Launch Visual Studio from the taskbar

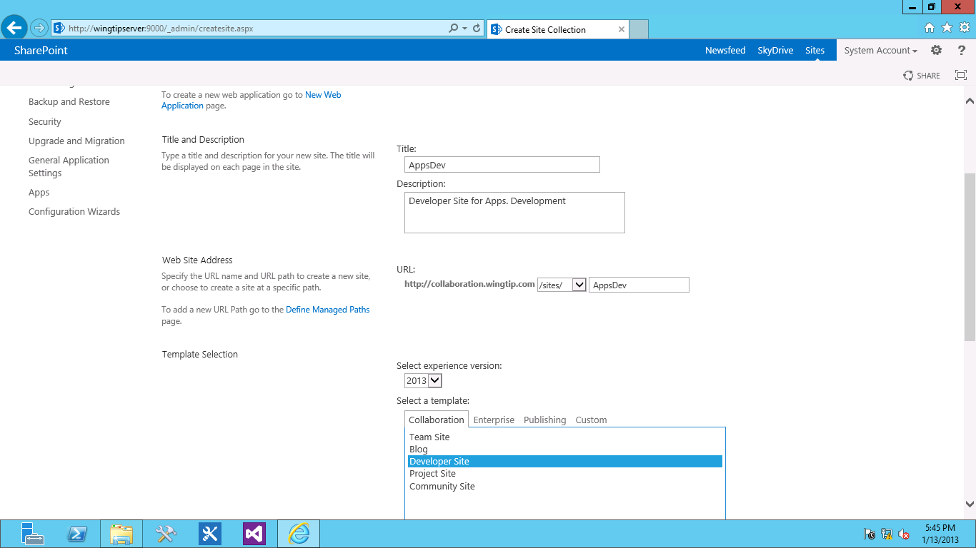[254, 534]
